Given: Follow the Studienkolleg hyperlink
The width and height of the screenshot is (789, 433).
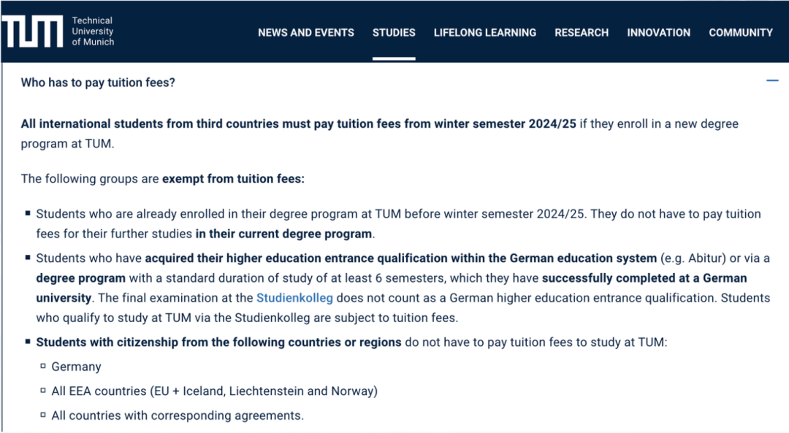Looking at the screenshot, I should coord(294,298).
